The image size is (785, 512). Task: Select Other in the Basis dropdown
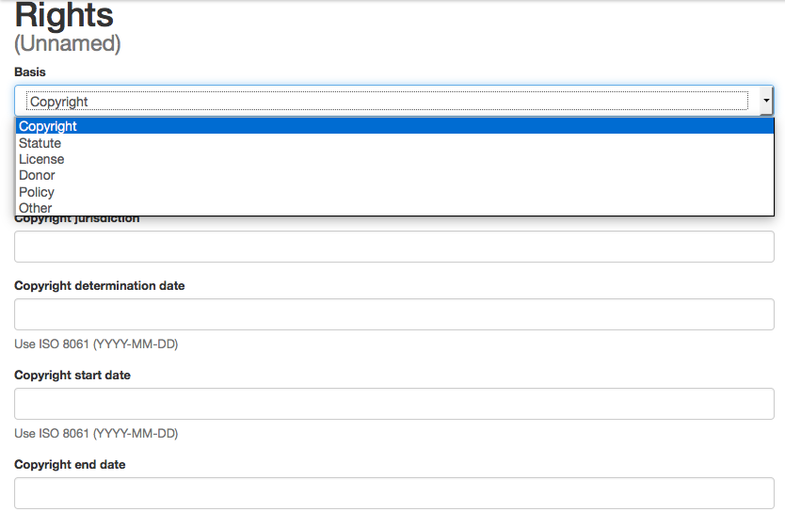tap(36, 208)
